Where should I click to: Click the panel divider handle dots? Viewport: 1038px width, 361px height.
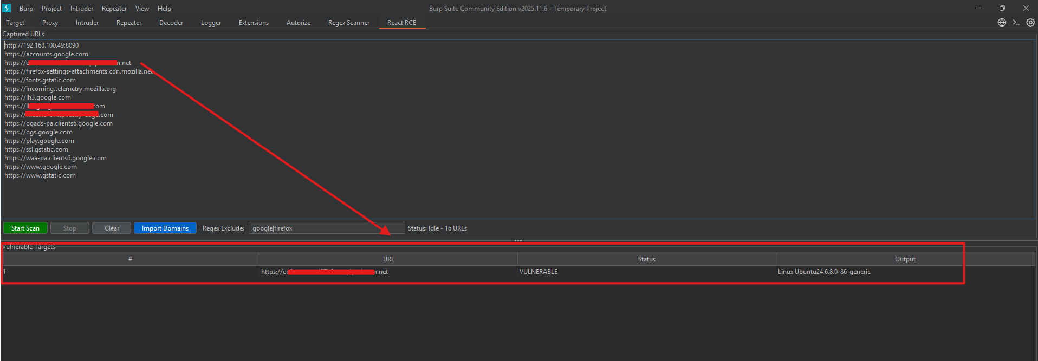[518, 240]
